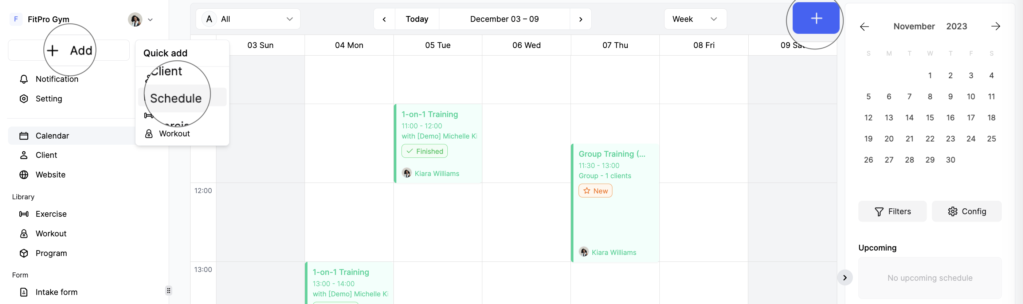Image resolution: width=1023 pixels, height=304 pixels.
Task: Go to the next week arrow
Action: click(x=581, y=19)
